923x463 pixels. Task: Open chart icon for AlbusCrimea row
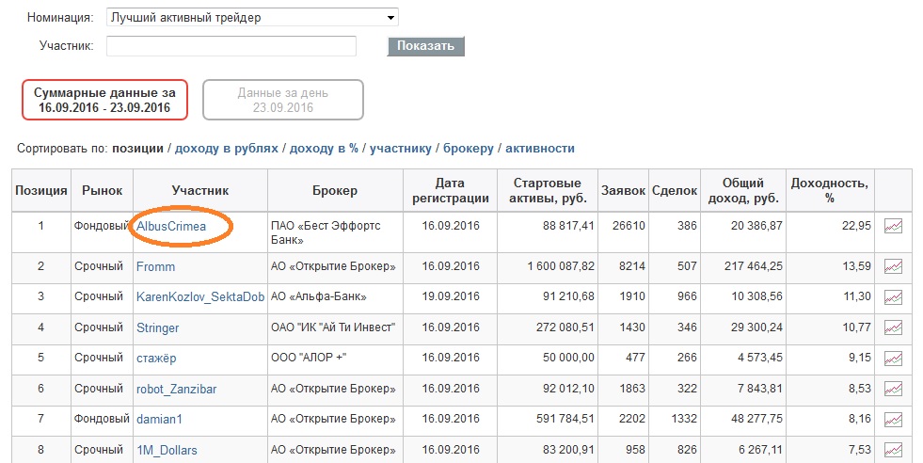pos(893,226)
